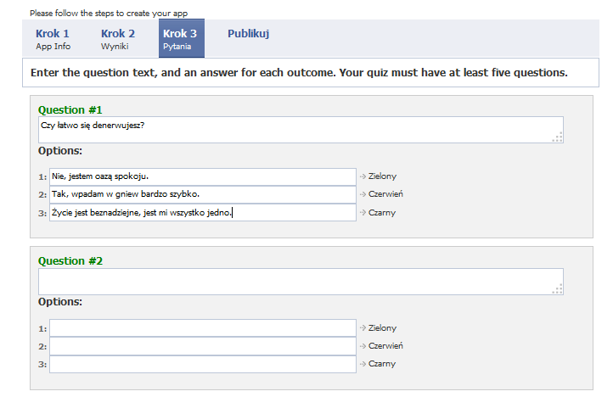Click the arrow icon beside Czarny in Question #2

pyautogui.click(x=363, y=364)
